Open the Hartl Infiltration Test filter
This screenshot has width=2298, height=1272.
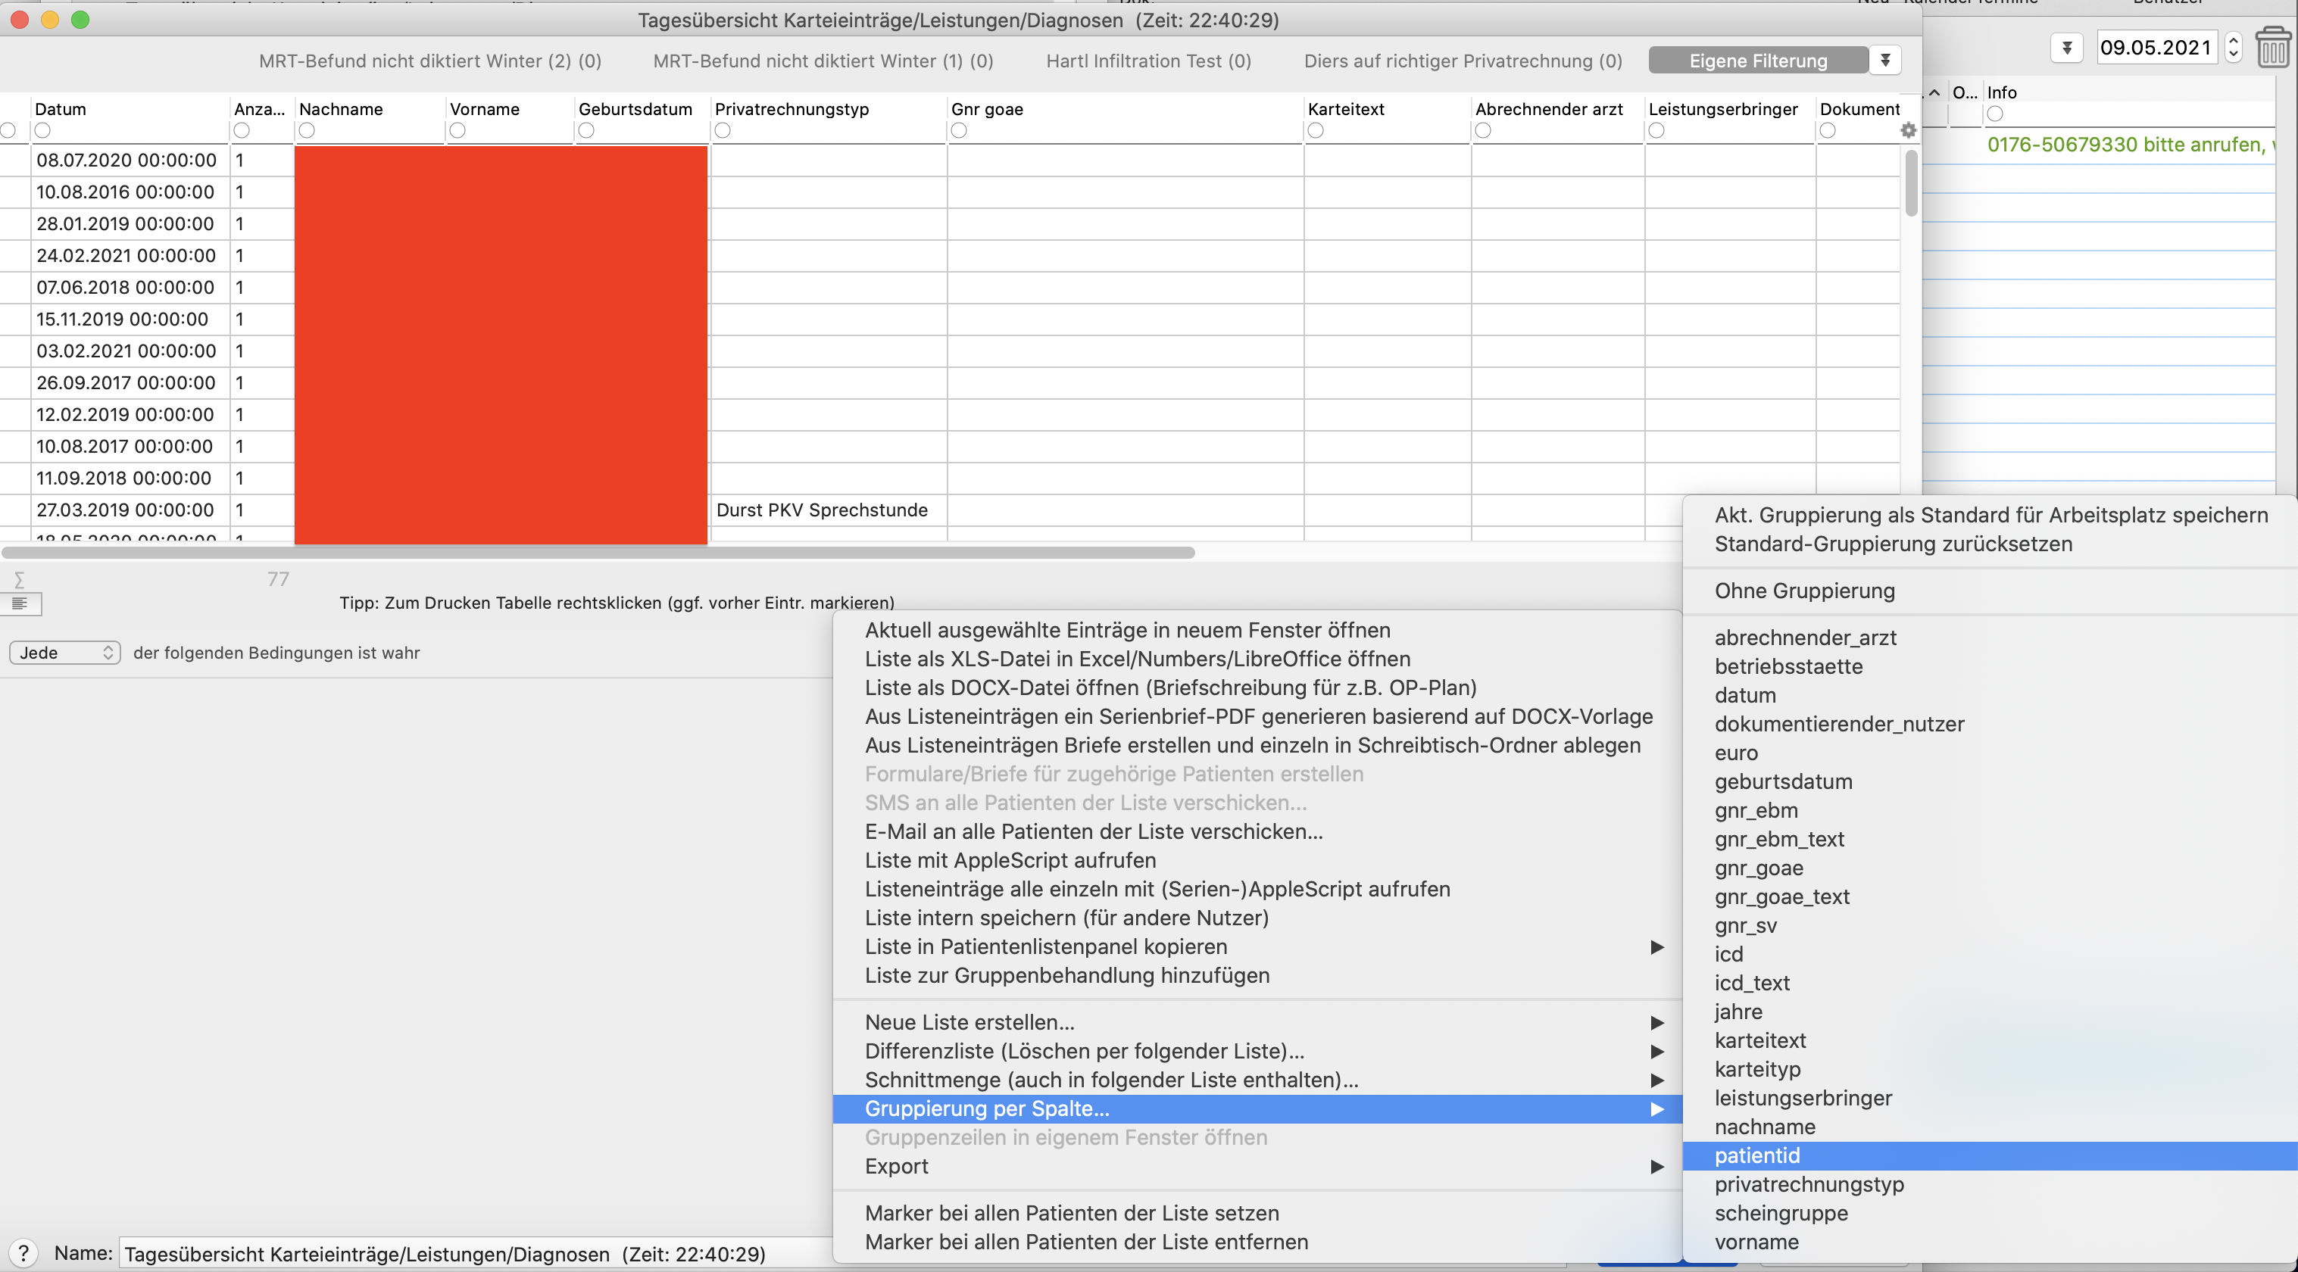pyautogui.click(x=1148, y=61)
